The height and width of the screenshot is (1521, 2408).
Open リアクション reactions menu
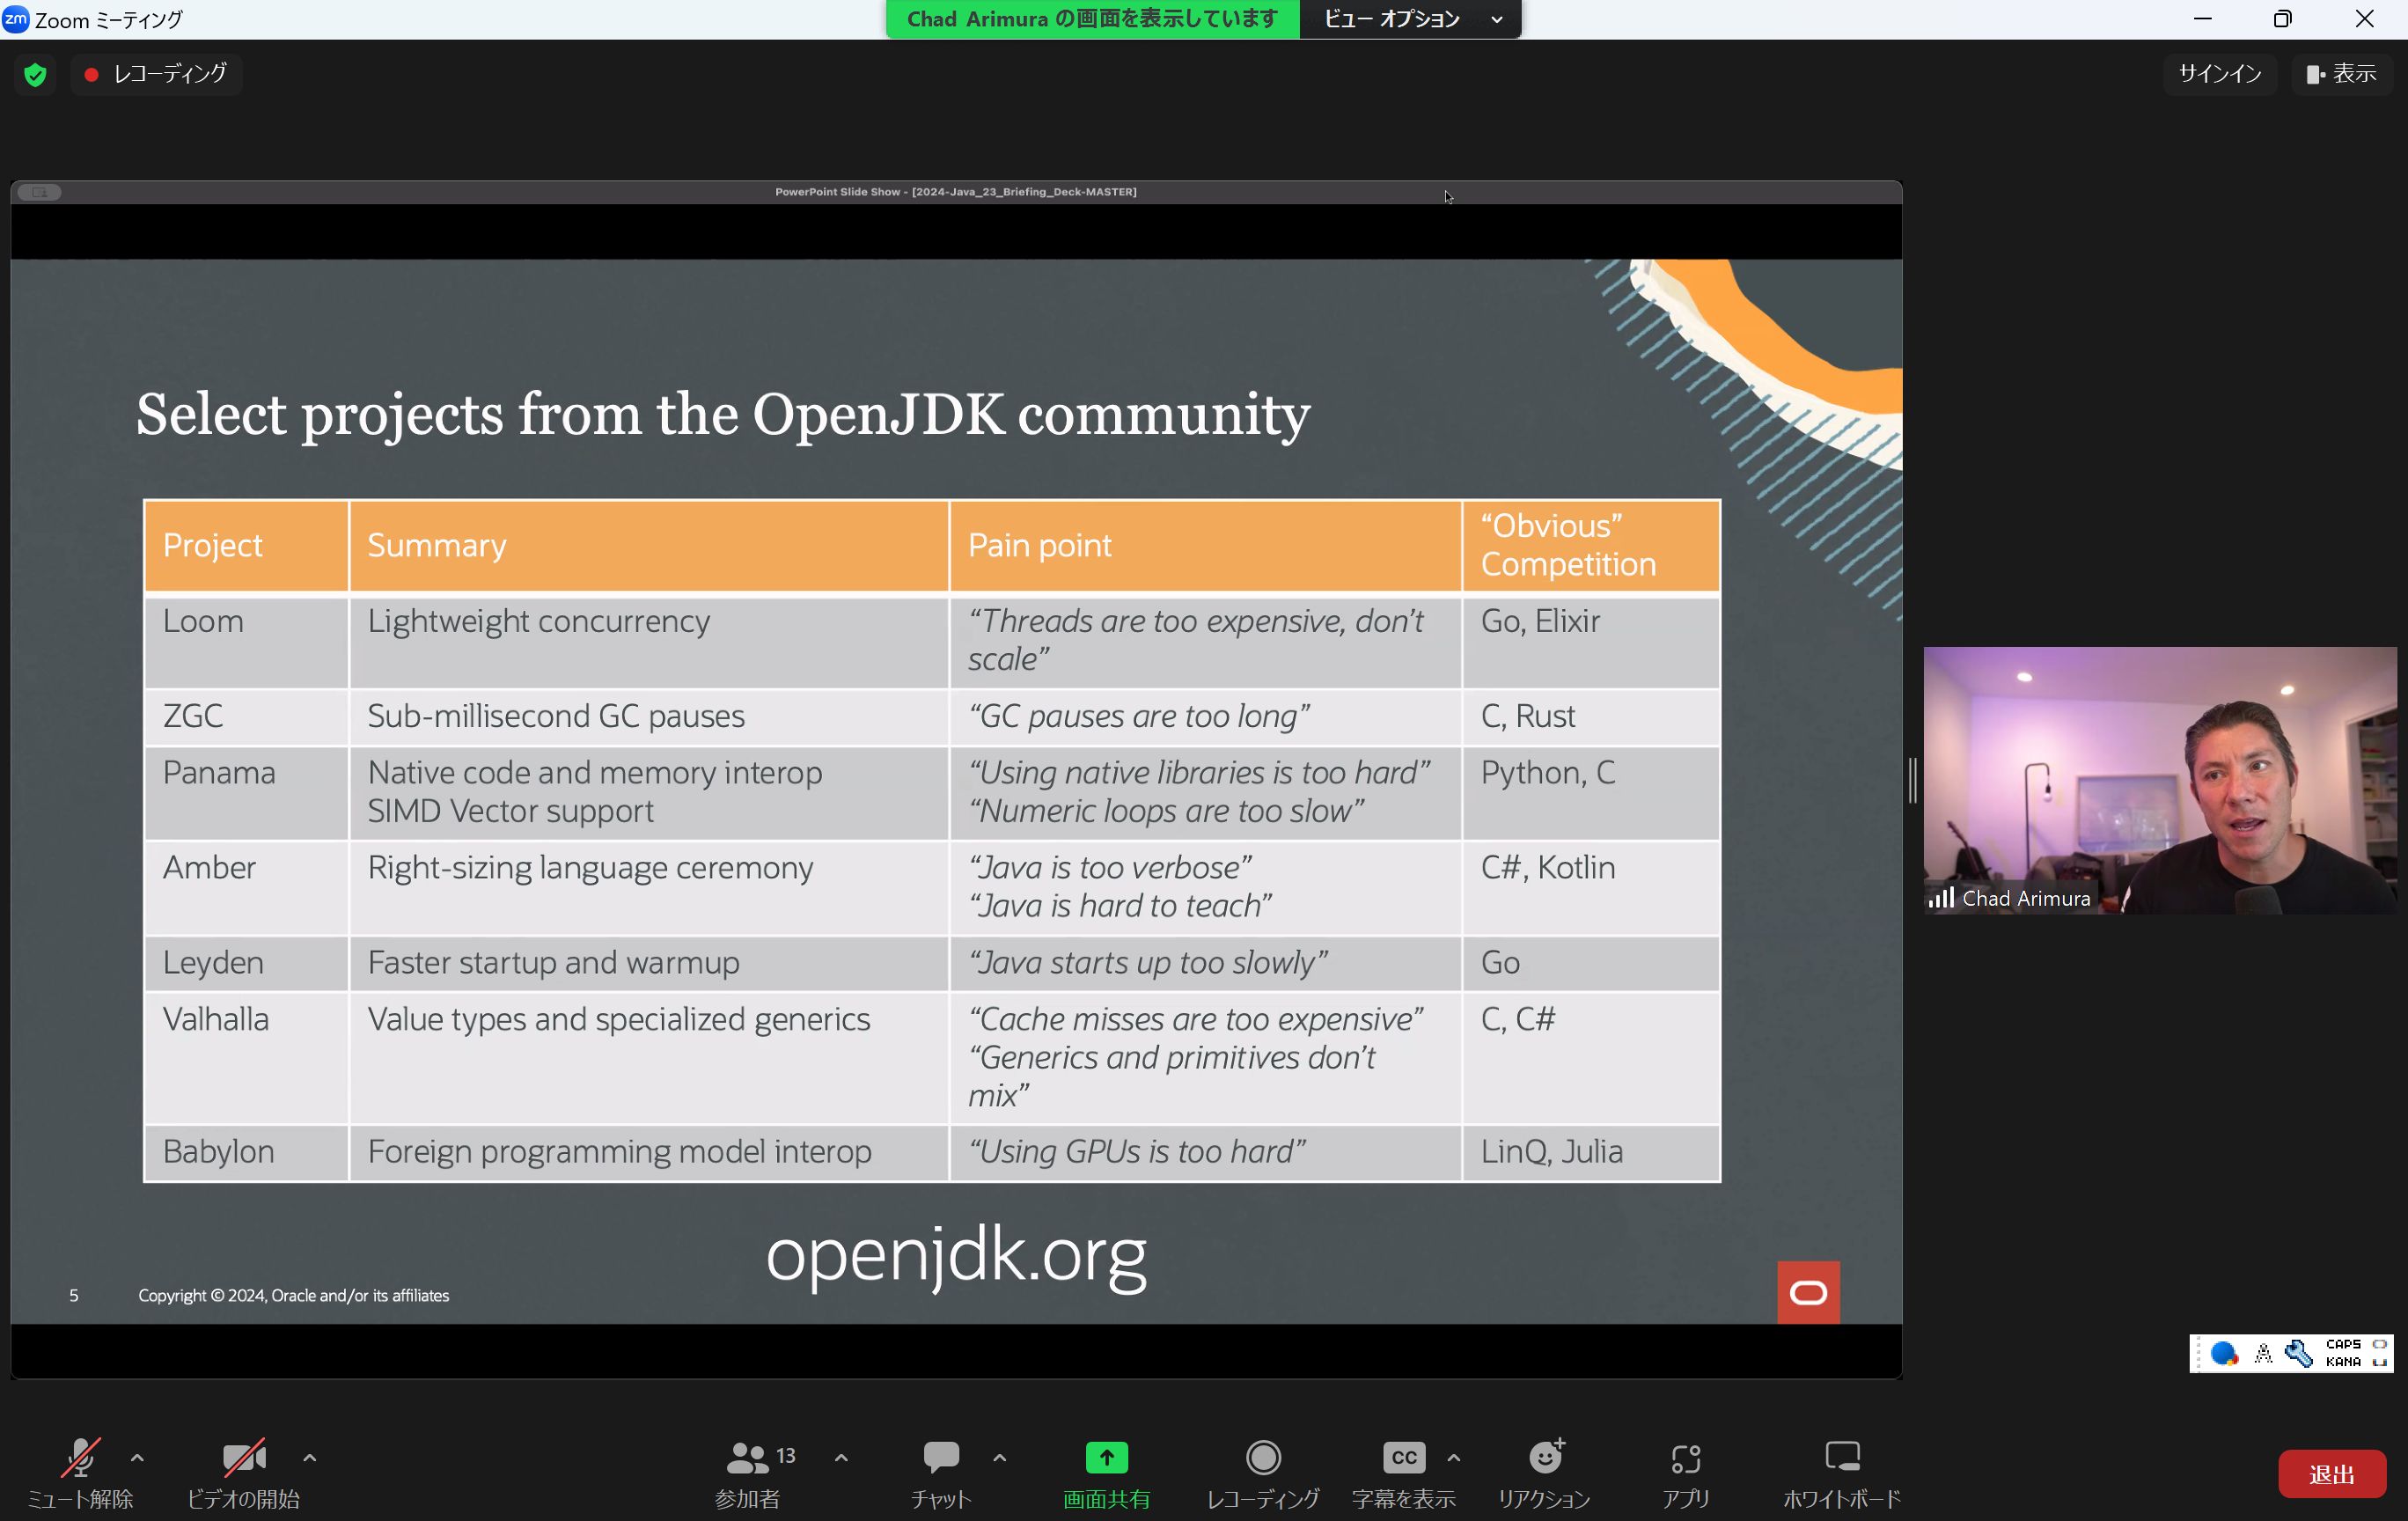[x=1544, y=1473]
